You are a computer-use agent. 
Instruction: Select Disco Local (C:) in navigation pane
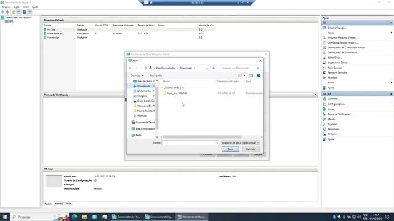tap(146, 101)
